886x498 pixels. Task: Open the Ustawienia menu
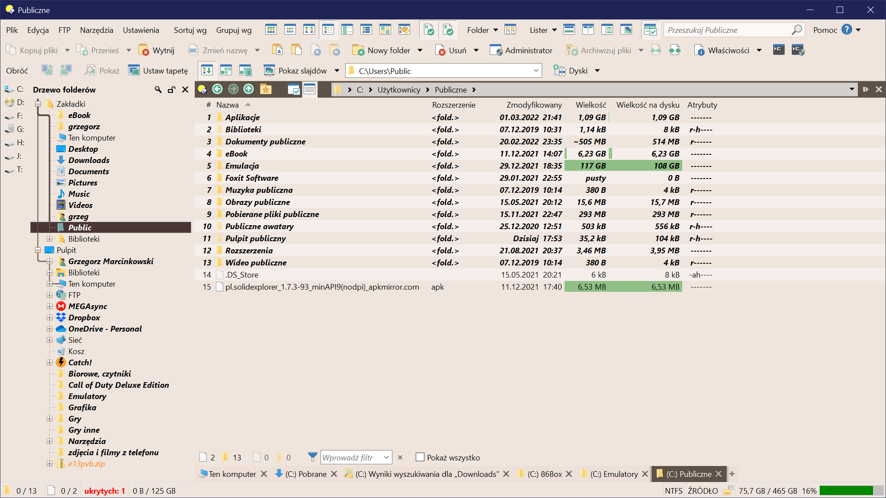(x=141, y=30)
